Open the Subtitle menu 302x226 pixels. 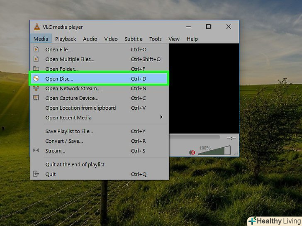tap(134, 39)
